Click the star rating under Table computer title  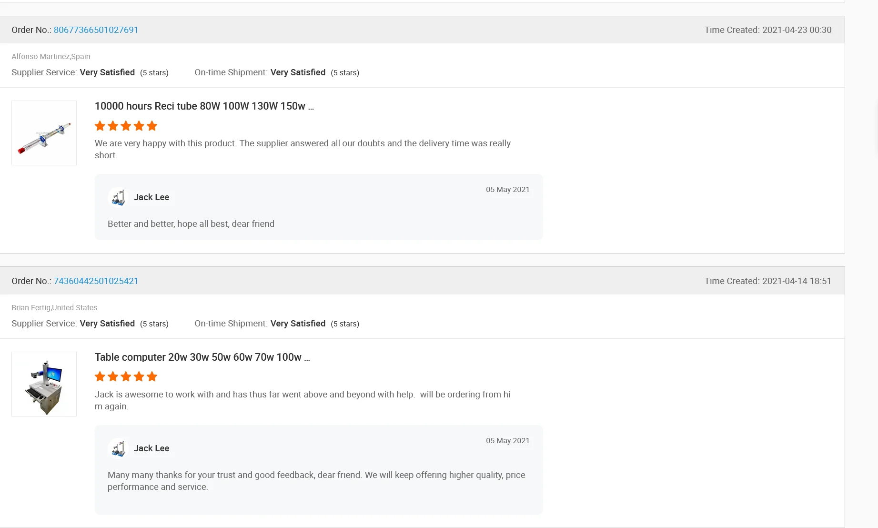coord(126,377)
